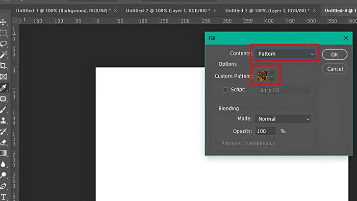Cancel the Fill dialog

pos(335,69)
